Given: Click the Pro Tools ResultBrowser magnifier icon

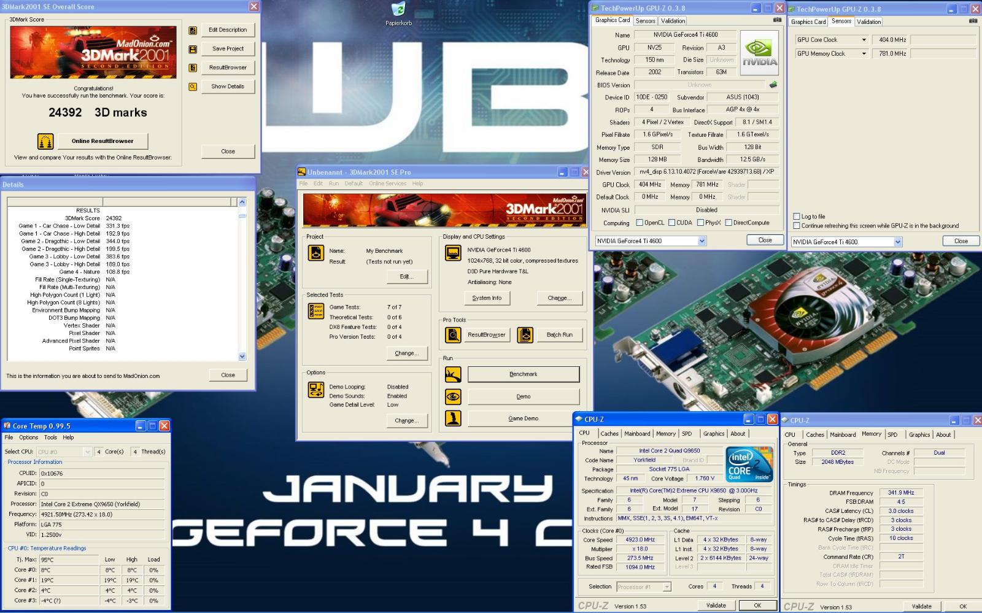Looking at the screenshot, I should (453, 335).
